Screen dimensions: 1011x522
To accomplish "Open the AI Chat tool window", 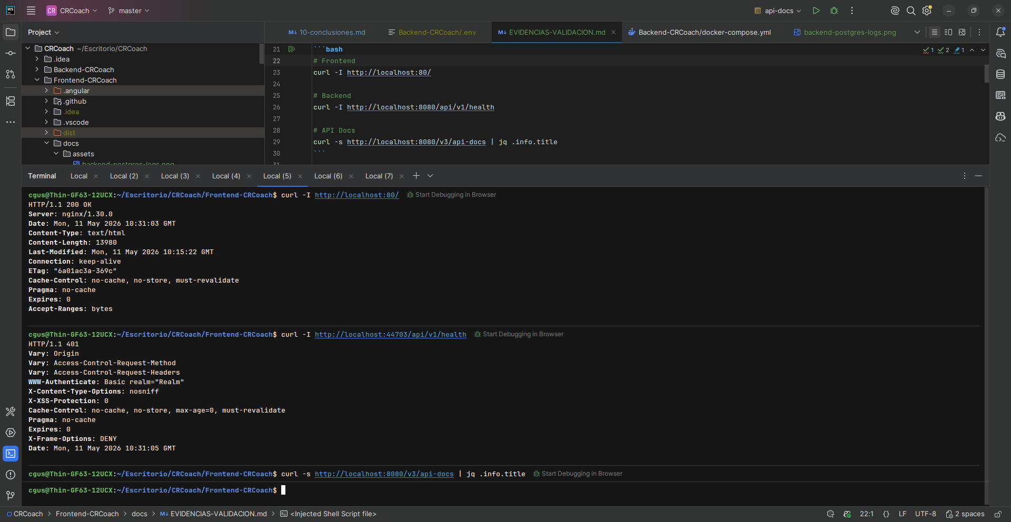I will point(1000,53).
